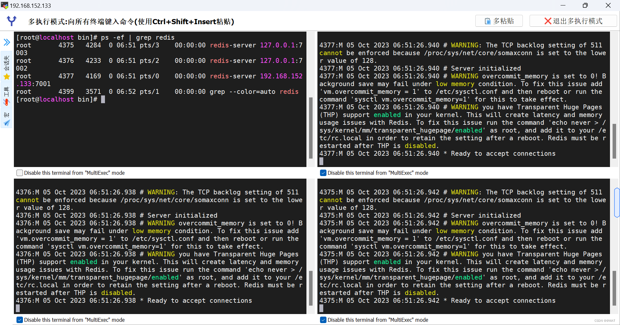Click the red X icon on exit button

pos(548,21)
